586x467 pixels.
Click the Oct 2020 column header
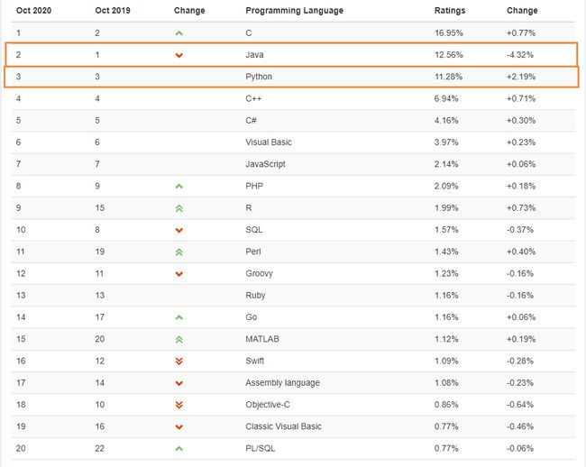pyautogui.click(x=33, y=11)
